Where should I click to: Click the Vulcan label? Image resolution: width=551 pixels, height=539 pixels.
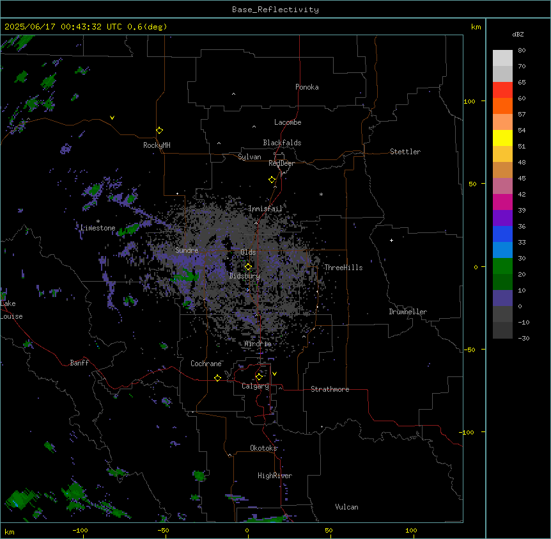click(x=346, y=507)
